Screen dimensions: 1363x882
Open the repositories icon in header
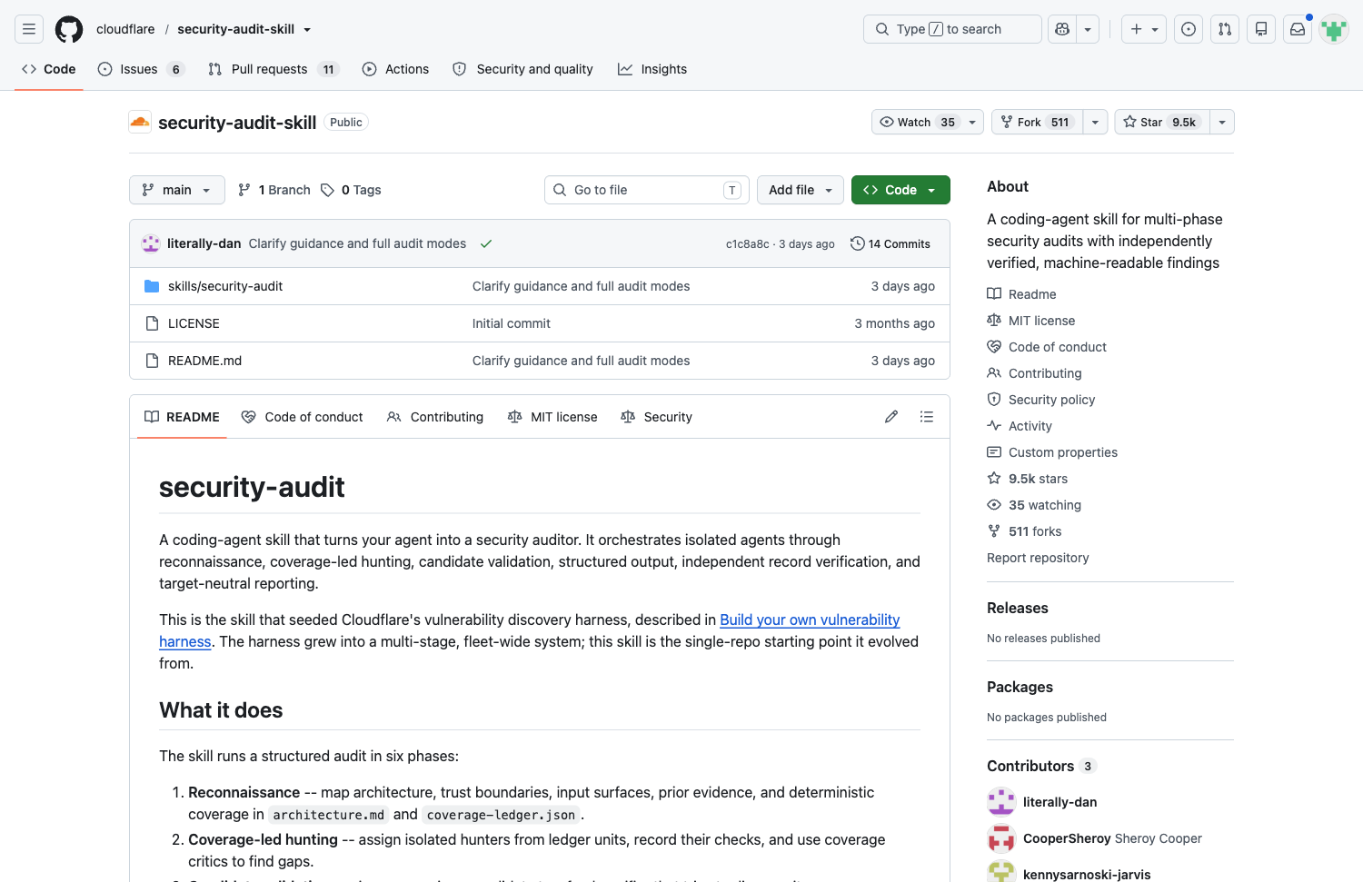1261,29
